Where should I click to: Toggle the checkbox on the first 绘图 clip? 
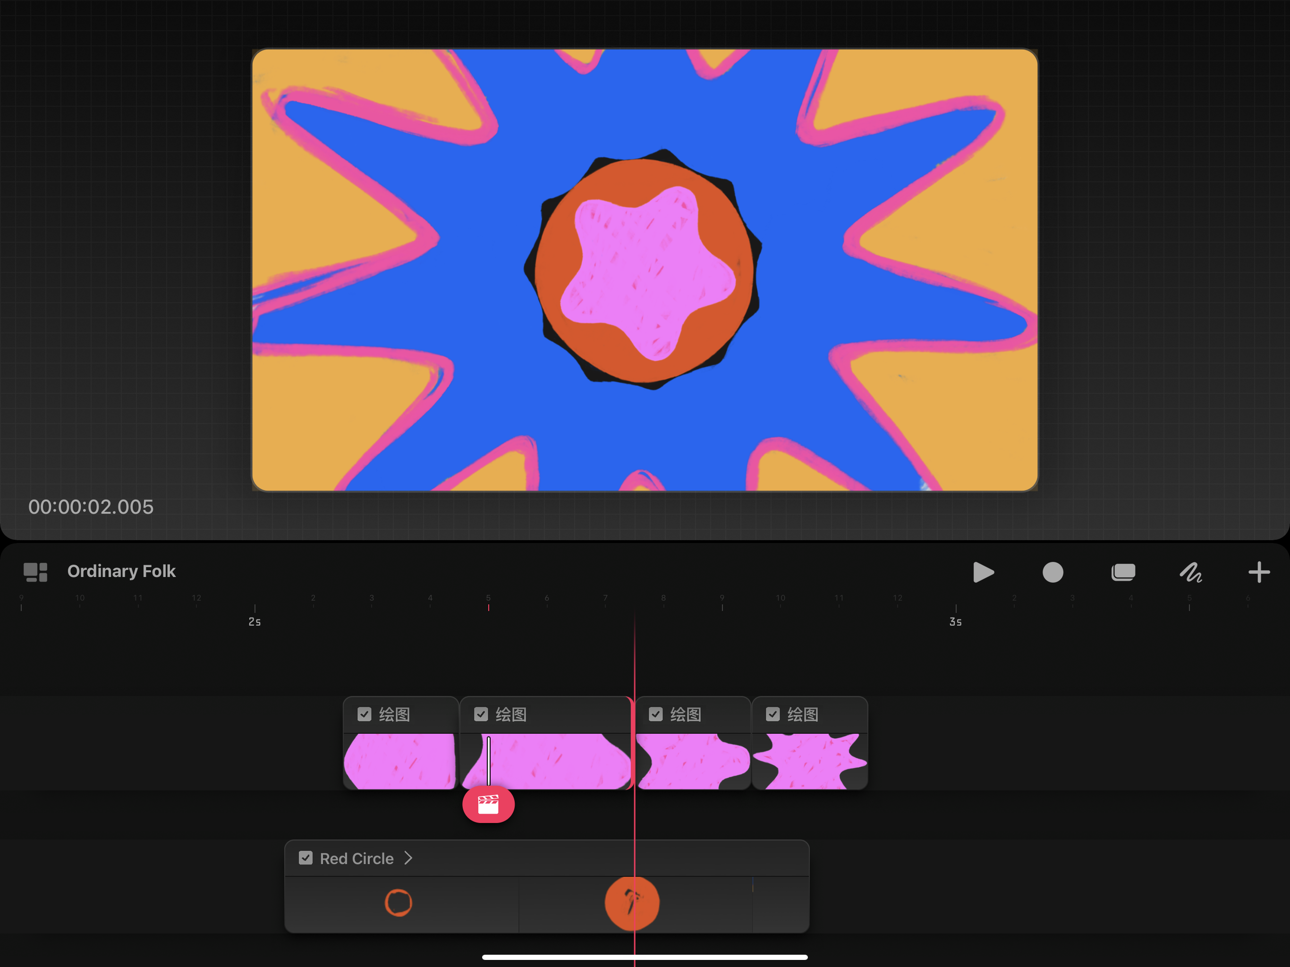tap(365, 714)
